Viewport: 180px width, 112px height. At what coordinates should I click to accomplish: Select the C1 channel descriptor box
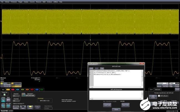click(x=6, y=85)
